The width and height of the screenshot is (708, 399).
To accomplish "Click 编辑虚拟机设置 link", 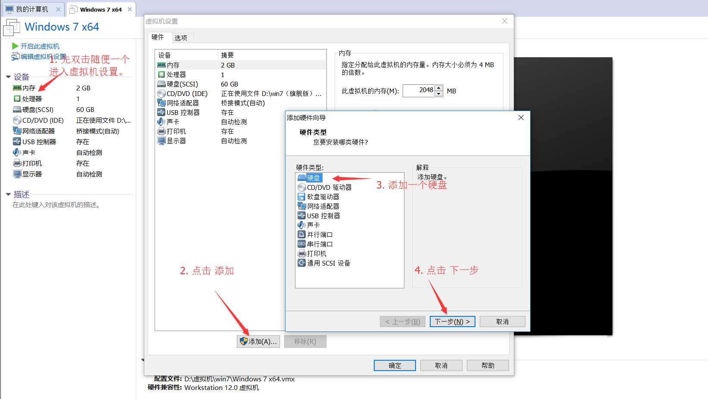I will pyautogui.click(x=43, y=56).
